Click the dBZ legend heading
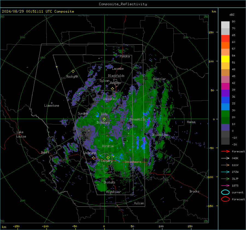This screenshot has height=230, width=246. click(232, 15)
